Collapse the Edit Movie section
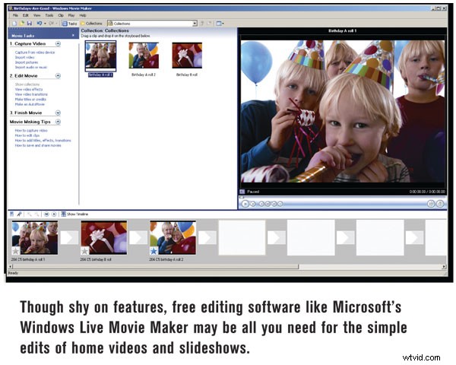This screenshot has height=365, width=456. pyautogui.click(x=58, y=76)
